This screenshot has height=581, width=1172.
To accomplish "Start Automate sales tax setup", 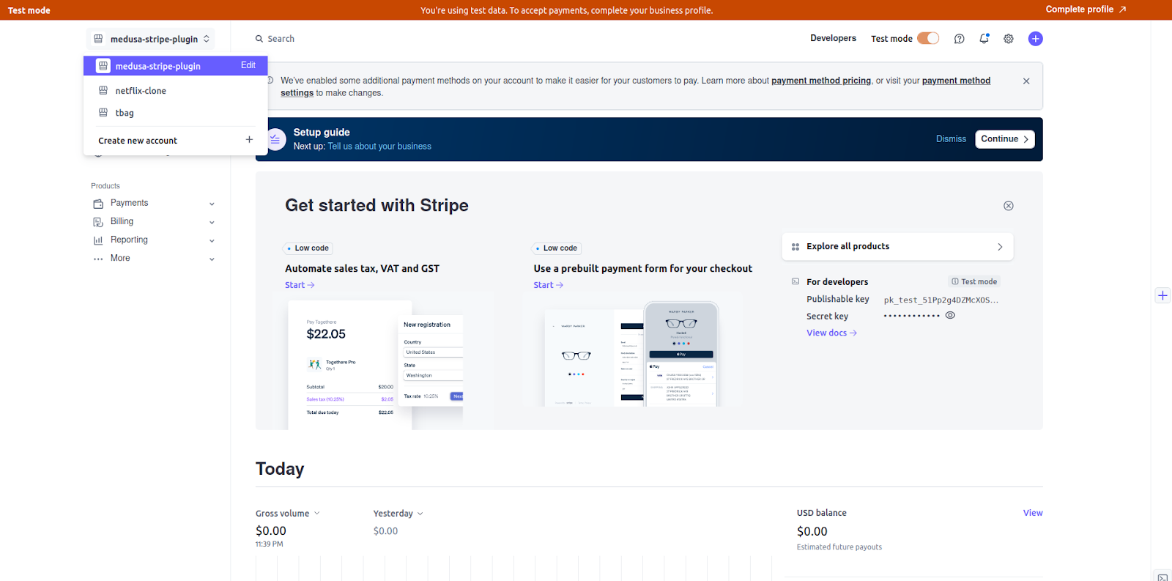I will pyautogui.click(x=300, y=285).
